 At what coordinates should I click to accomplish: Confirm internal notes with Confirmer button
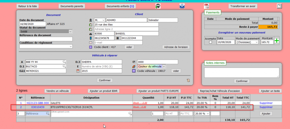point(242,81)
